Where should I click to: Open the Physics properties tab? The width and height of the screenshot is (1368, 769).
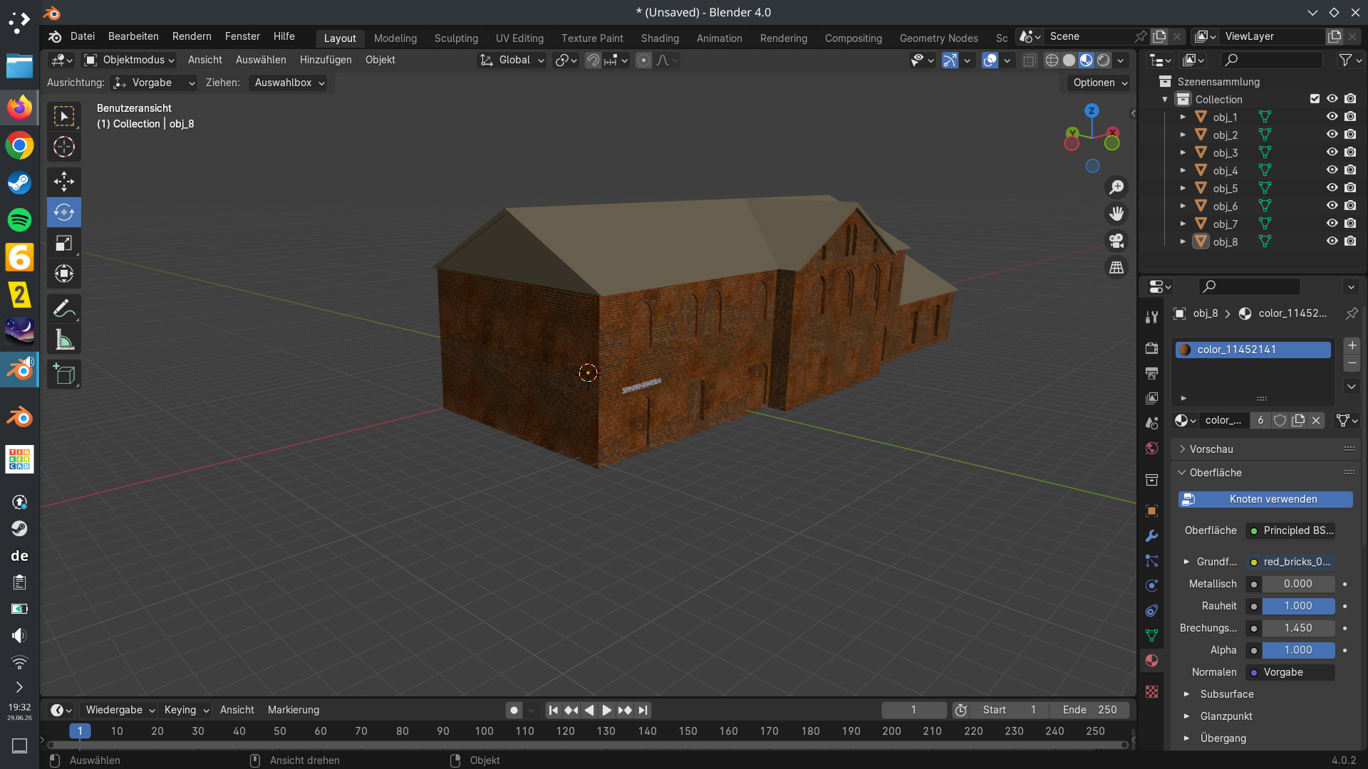pos(1151,585)
